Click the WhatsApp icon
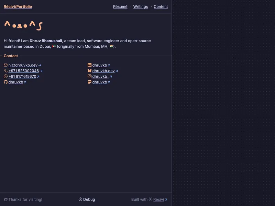Image resolution: width=275 pixels, height=206 pixels. [x=5, y=77]
